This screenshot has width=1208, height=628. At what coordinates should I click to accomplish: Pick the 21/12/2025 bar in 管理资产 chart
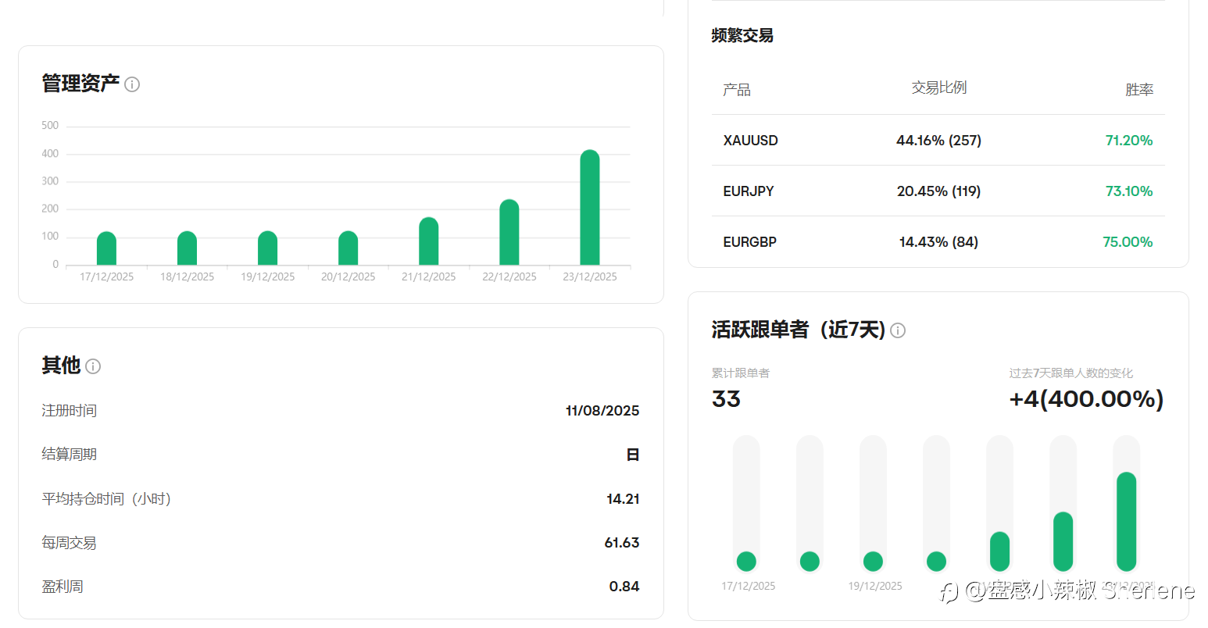(x=428, y=241)
